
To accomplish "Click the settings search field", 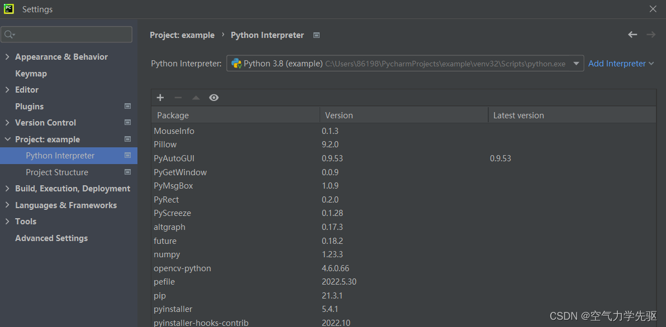I will point(68,35).
